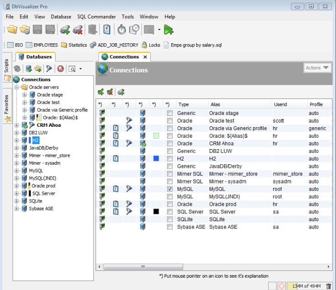Open the Actions dropdown
The width and height of the screenshot is (336, 290).
317,68
